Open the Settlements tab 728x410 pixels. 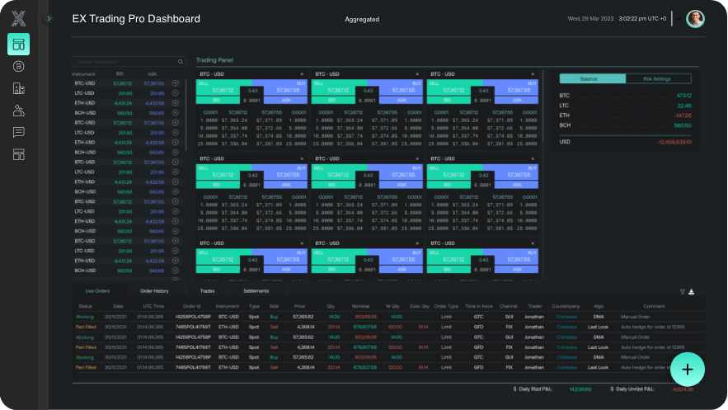click(x=256, y=291)
